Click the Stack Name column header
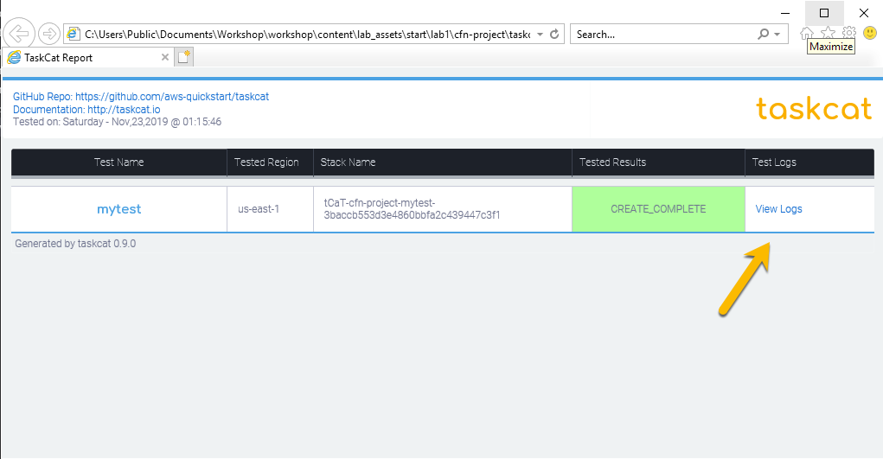The image size is (883, 459). tap(443, 163)
